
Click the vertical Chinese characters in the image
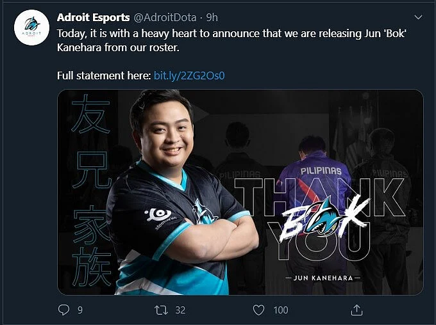click(x=91, y=190)
